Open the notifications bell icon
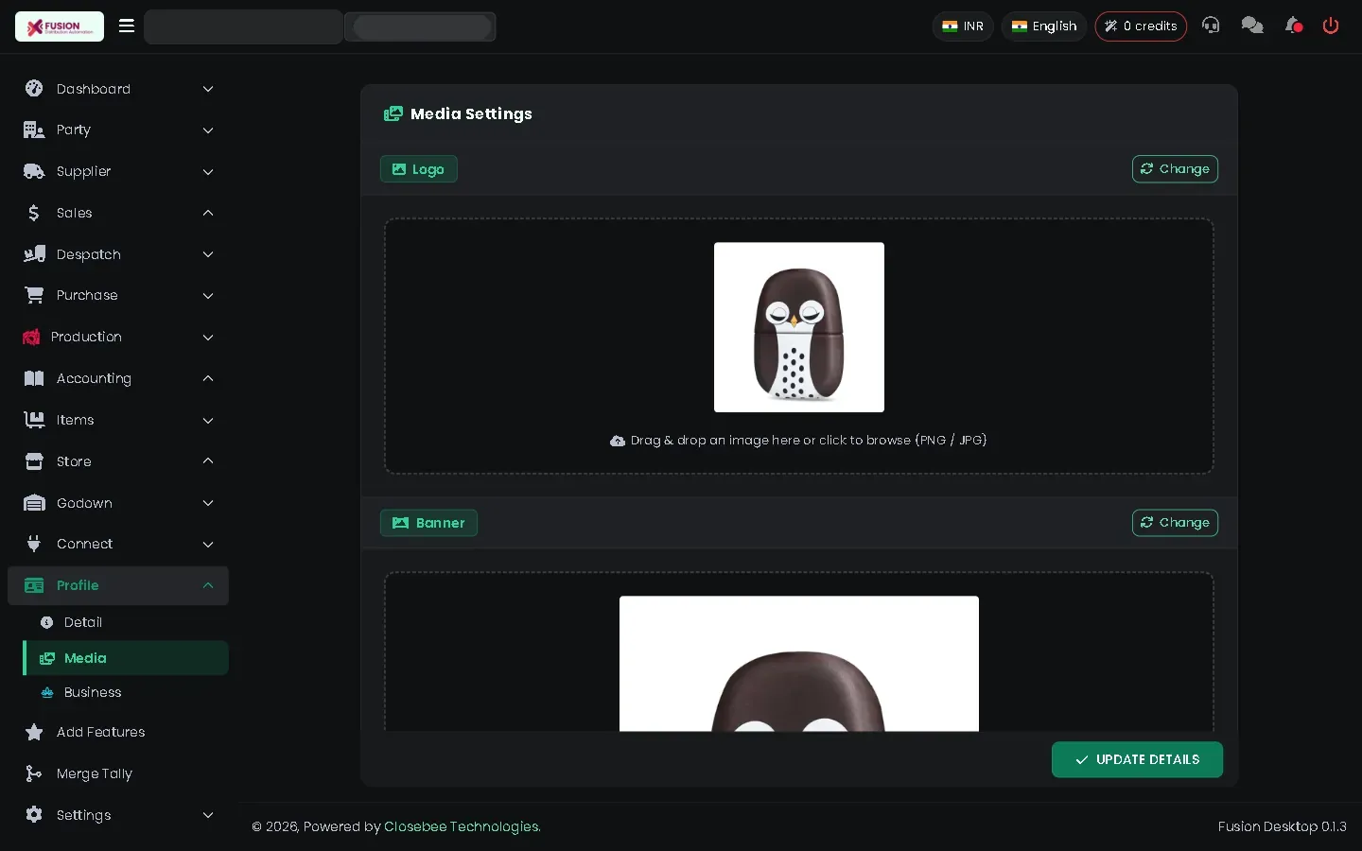 (x=1294, y=26)
